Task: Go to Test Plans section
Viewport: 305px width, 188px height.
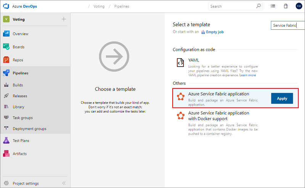Action: click(21, 141)
